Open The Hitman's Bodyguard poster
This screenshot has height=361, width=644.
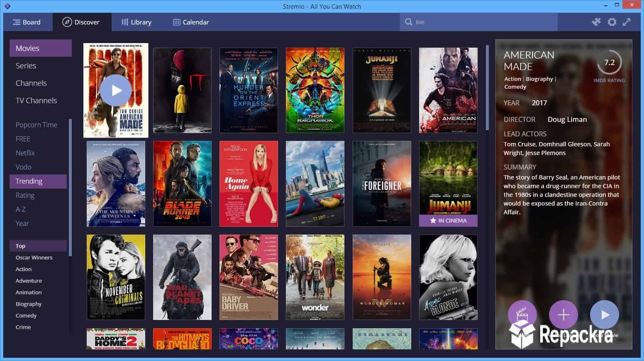(x=182, y=339)
